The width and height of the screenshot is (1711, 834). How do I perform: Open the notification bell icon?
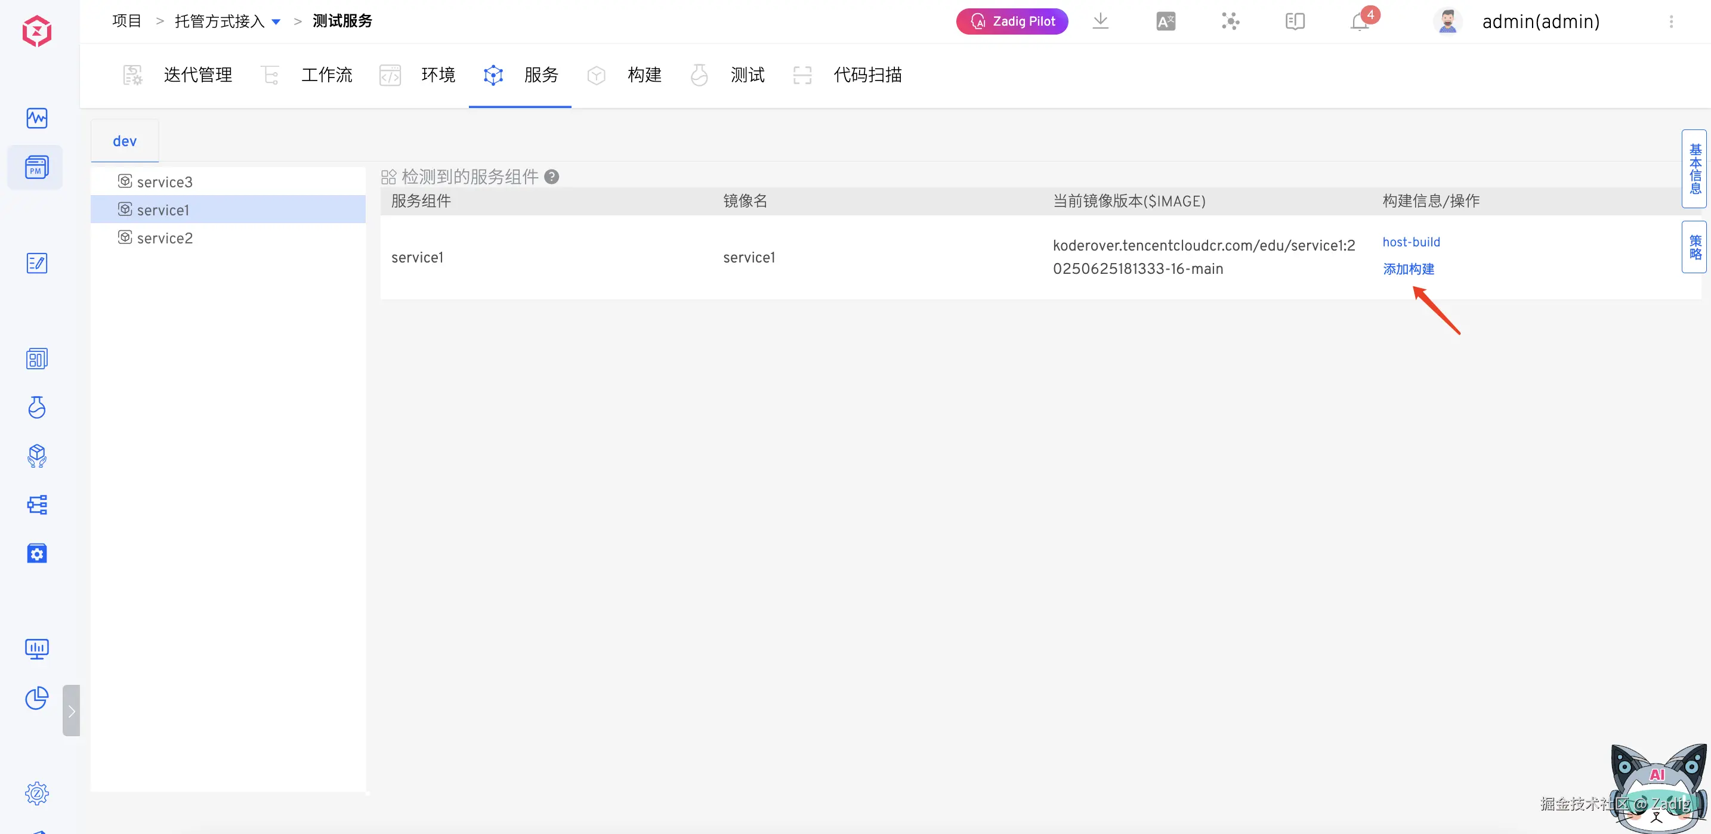(1359, 22)
